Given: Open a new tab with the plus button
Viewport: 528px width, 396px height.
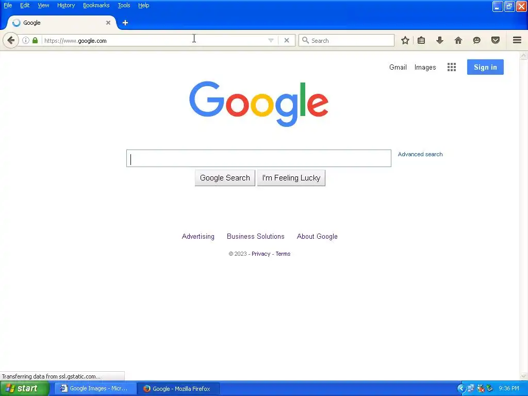Looking at the screenshot, I should (x=125, y=23).
